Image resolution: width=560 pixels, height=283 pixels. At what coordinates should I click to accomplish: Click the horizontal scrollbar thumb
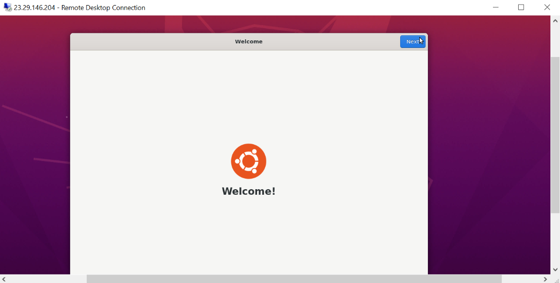294,279
